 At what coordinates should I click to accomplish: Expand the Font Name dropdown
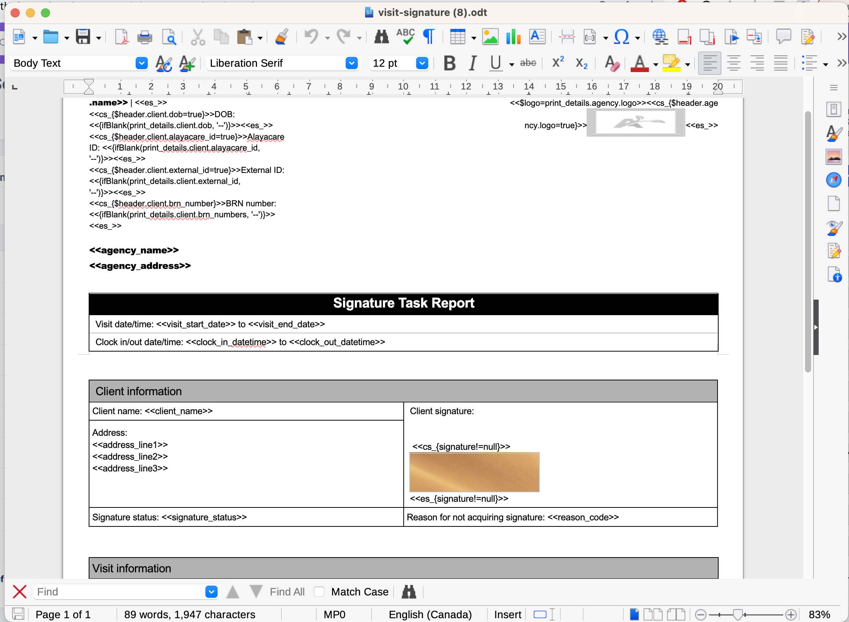(352, 63)
